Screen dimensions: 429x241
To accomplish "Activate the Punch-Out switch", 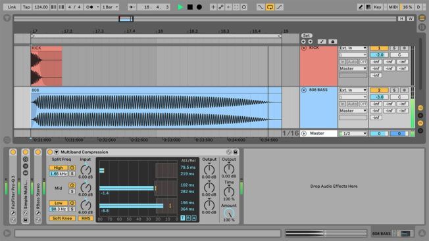I will (279, 7).
